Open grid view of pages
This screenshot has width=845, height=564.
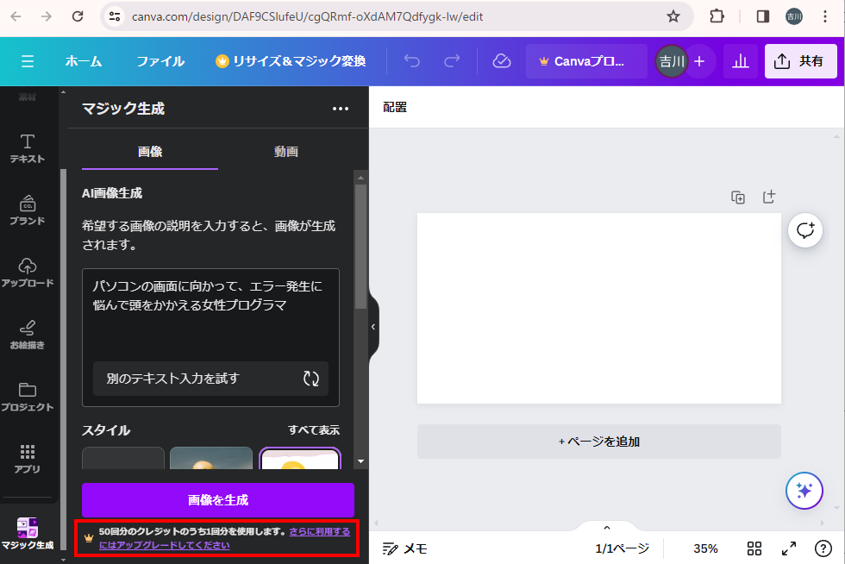point(754,548)
